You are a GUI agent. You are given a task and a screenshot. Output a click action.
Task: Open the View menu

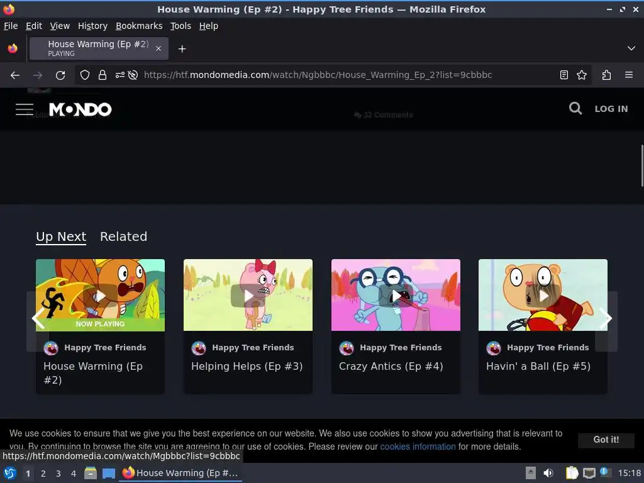(60, 26)
